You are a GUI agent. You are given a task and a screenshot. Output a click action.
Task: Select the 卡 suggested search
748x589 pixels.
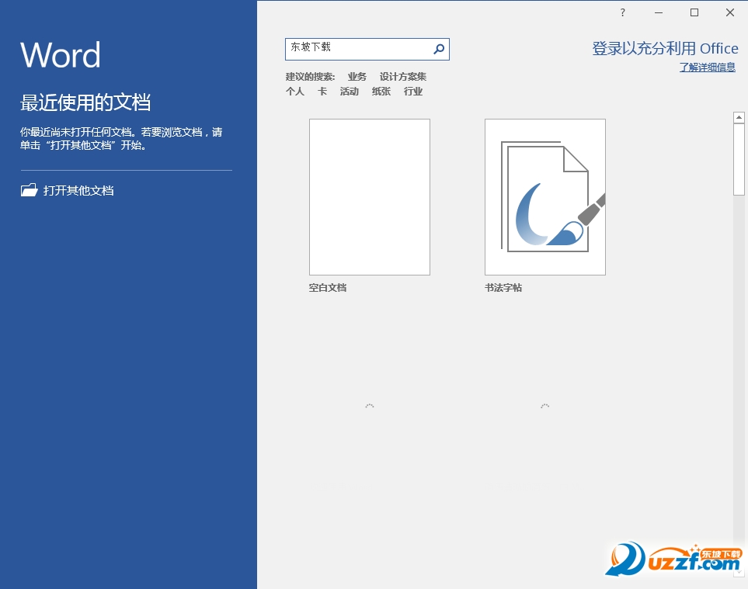click(322, 92)
